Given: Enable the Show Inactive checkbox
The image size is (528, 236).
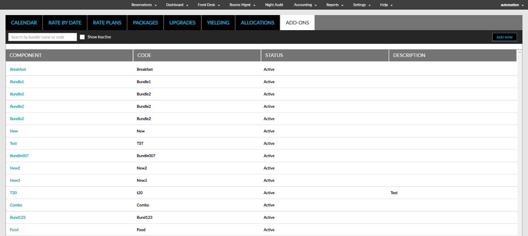Looking at the screenshot, I should [x=82, y=37].
